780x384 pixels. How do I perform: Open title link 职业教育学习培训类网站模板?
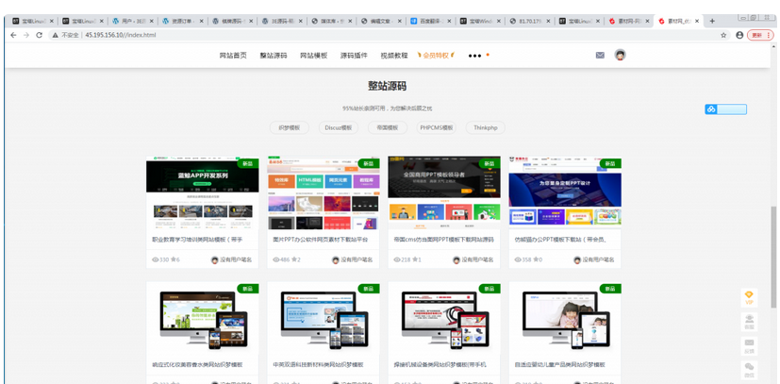197,240
